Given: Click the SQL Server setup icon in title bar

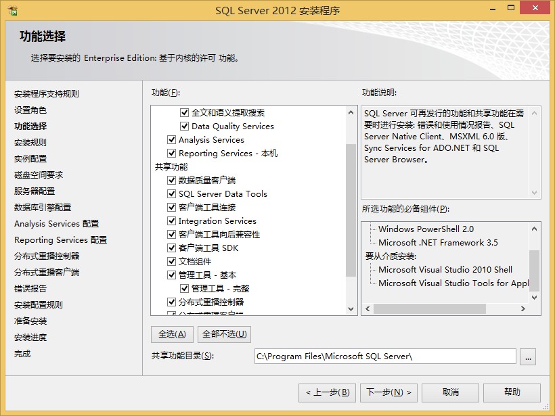Looking at the screenshot, I should [x=12, y=10].
